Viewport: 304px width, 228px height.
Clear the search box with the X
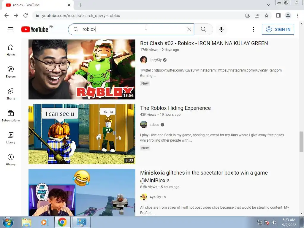[189, 29]
